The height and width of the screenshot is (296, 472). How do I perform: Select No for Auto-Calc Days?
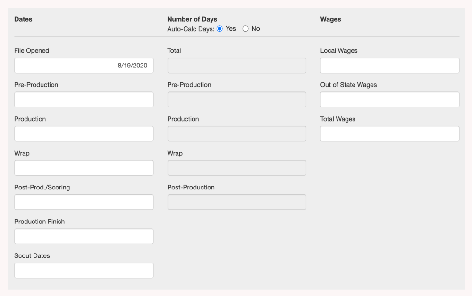245,29
